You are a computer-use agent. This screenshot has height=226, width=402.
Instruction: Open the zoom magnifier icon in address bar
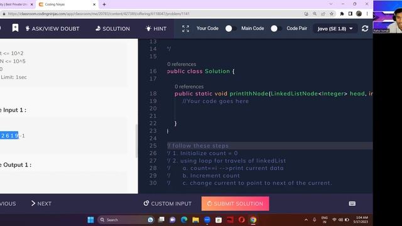[x=315, y=14]
